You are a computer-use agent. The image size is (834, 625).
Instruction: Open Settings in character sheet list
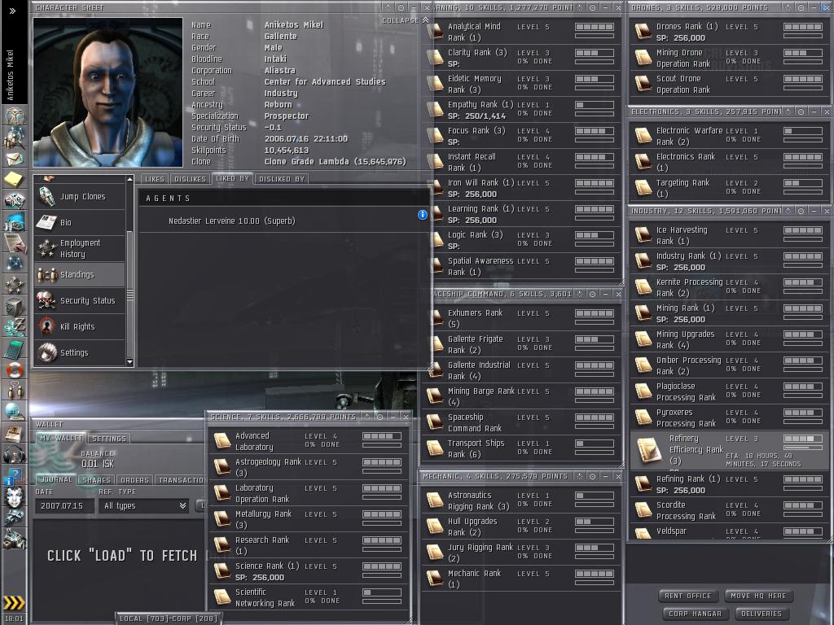80,353
